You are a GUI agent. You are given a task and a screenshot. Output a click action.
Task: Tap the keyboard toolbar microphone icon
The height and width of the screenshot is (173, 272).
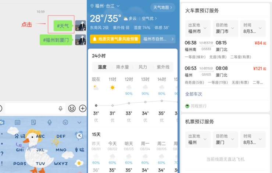pyautogui.click(x=49, y=122)
